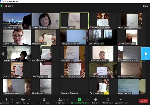
Task: Select video tile of Литвинов Дмитрий
Action: [17, 21]
